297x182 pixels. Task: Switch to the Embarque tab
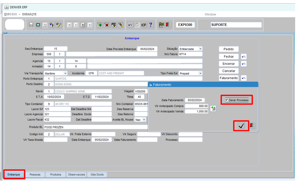tap(14, 174)
